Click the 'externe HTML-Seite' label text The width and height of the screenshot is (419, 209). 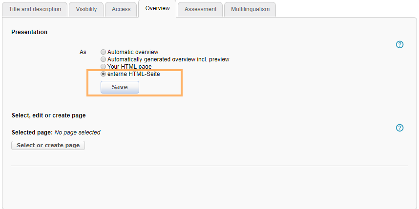point(133,75)
